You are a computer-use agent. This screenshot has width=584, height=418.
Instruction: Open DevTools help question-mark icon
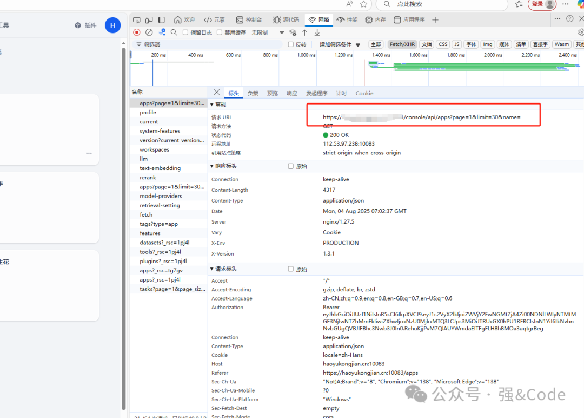569,18
